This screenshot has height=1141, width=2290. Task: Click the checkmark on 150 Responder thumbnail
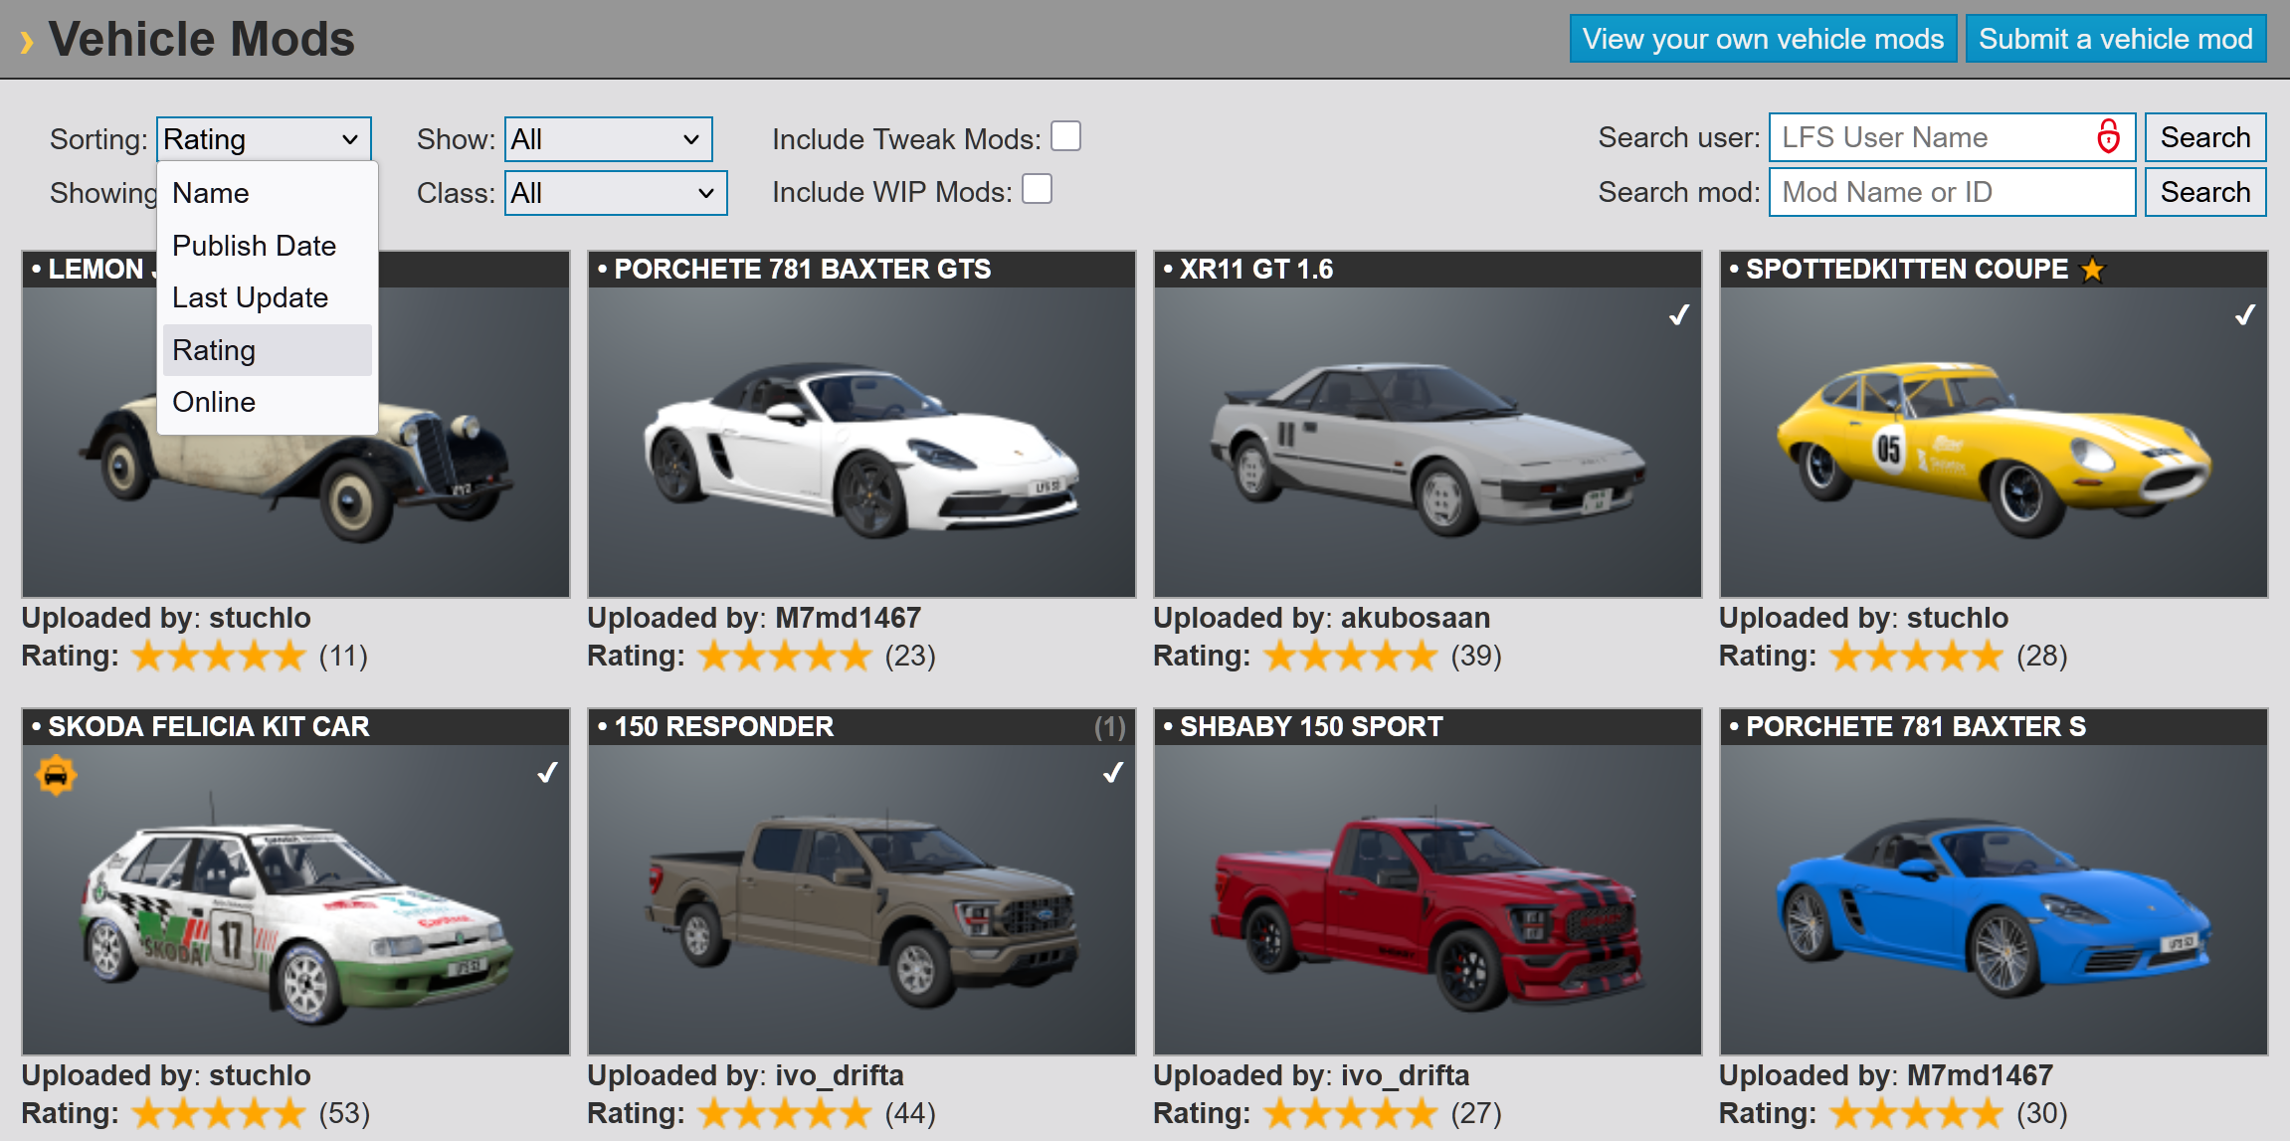[1113, 773]
